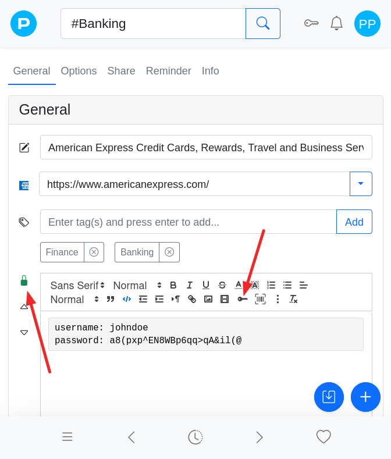Insert a link in the note editor
Image resolution: width=391 pixels, height=459 pixels.
click(x=192, y=299)
